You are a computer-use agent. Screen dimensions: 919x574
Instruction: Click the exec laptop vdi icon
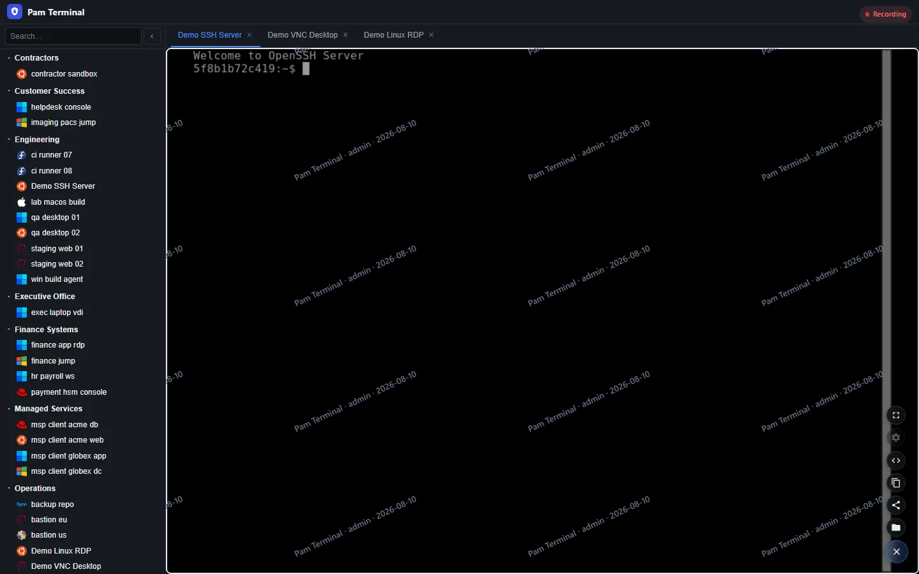click(x=22, y=313)
